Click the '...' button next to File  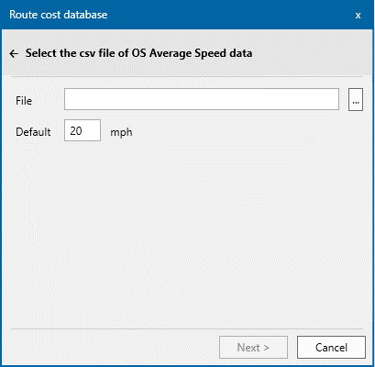[356, 100]
